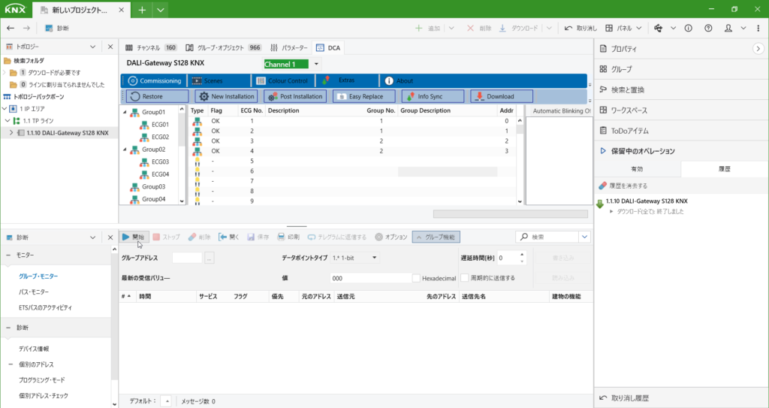Image resolution: width=769 pixels, height=408 pixels.
Task: Collapse Group01 in the DCA tree
Action: coord(125,113)
